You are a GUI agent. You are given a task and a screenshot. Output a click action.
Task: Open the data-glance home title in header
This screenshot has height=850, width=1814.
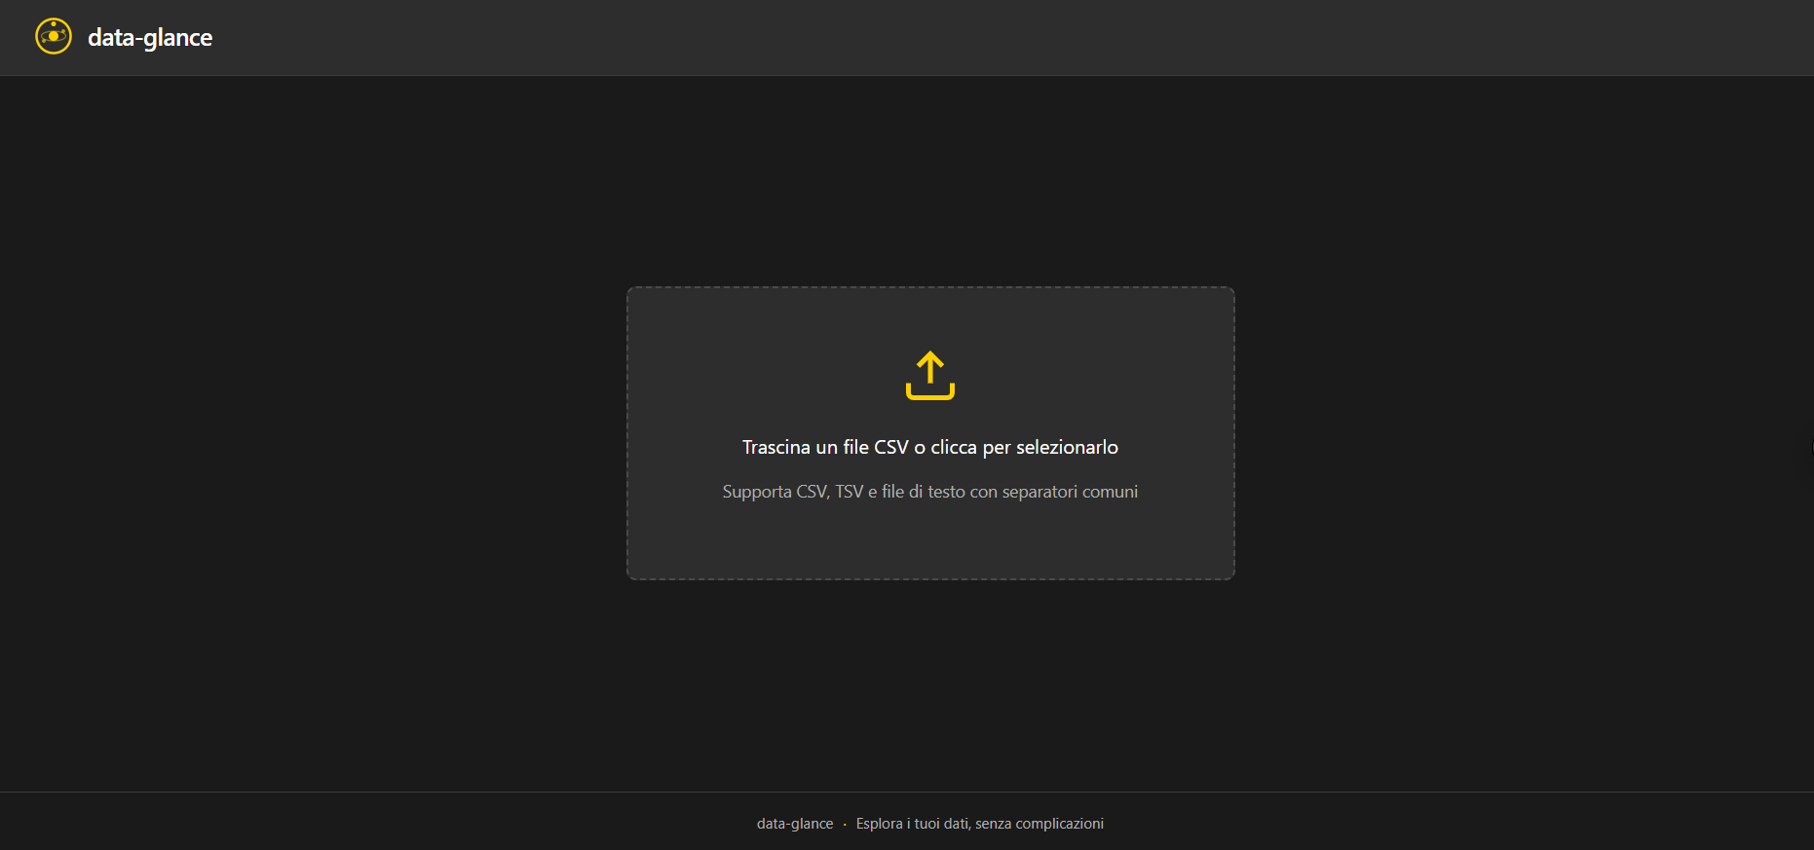pyautogui.click(x=150, y=37)
